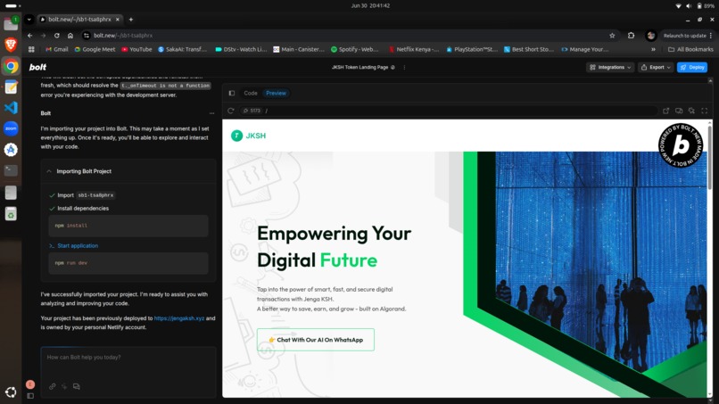Select the bolt.new browser tab
This screenshot has width=719, height=404.
pyautogui.click(x=79, y=20)
